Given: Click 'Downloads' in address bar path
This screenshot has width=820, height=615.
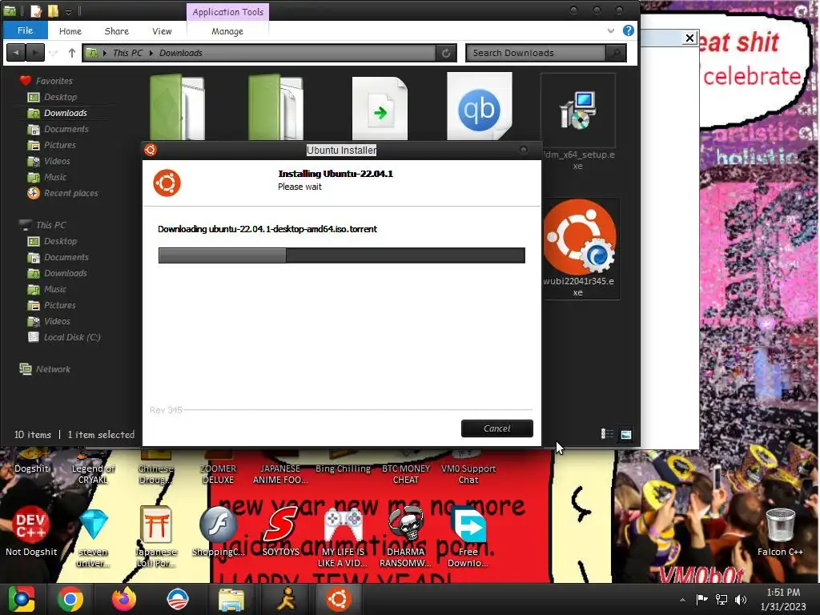Looking at the screenshot, I should click(x=180, y=53).
